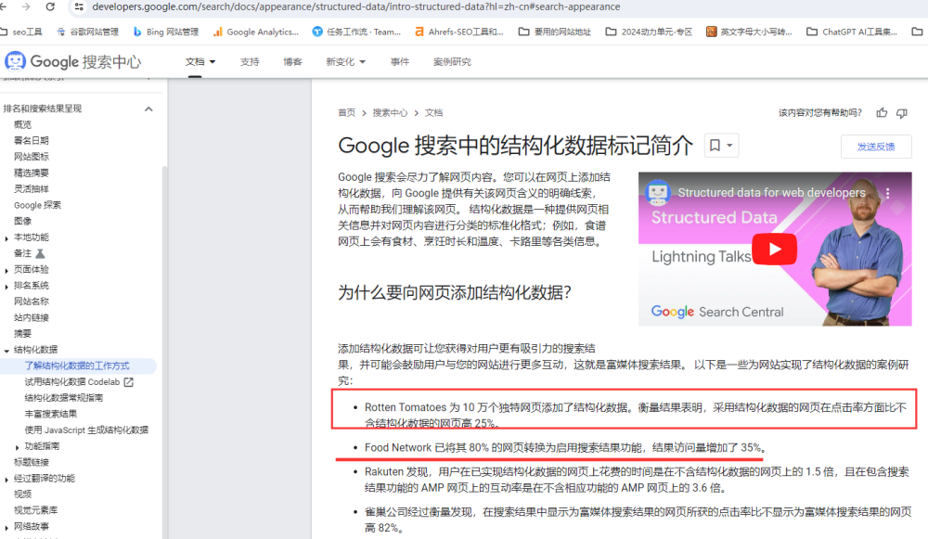Open 灵活抽样 in sidebar
Screen dimensions: 928x539
pyautogui.click(x=32, y=188)
